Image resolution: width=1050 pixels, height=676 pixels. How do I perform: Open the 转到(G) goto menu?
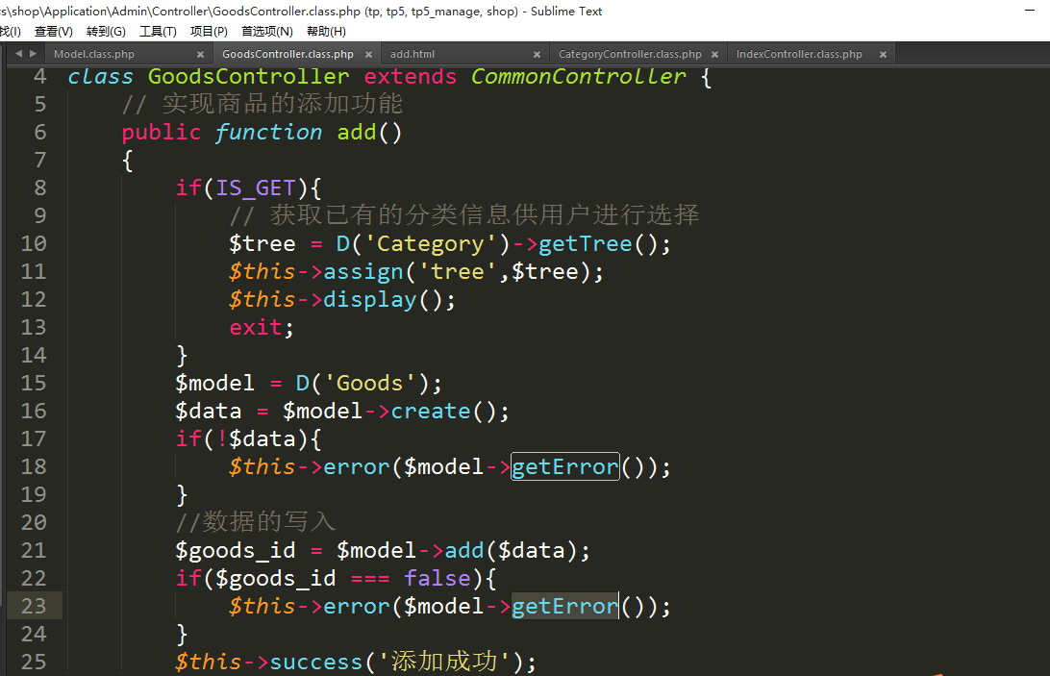tap(106, 32)
